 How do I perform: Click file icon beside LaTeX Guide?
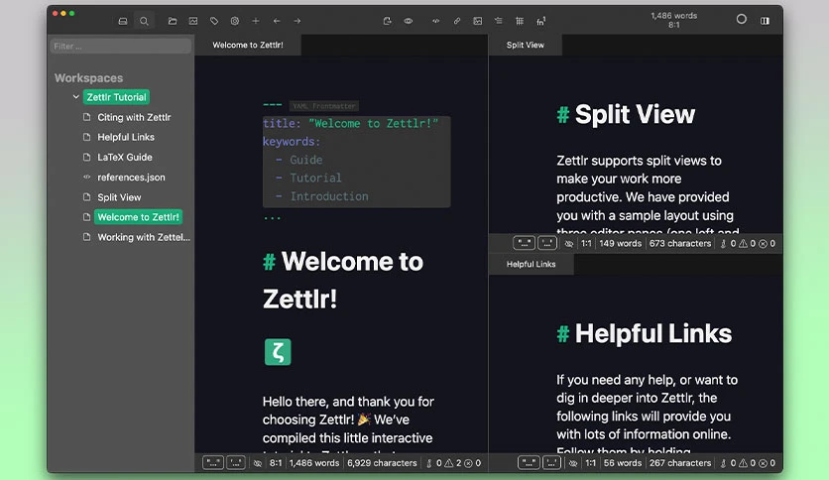(x=86, y=157)
